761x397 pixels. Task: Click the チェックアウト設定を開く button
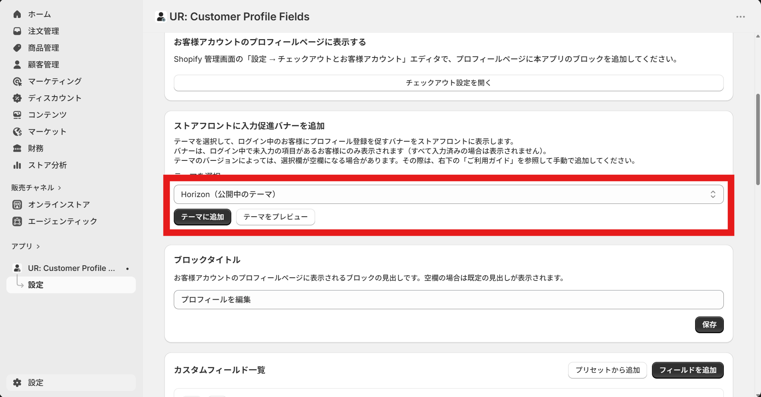coord(449,83)
